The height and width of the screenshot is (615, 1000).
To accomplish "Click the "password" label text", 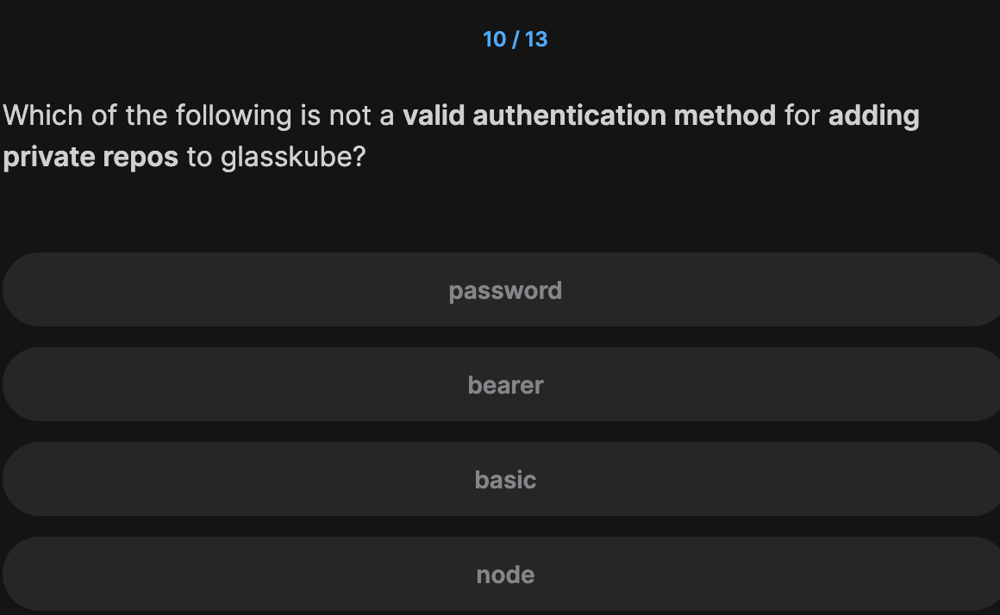I will point(505,290).
